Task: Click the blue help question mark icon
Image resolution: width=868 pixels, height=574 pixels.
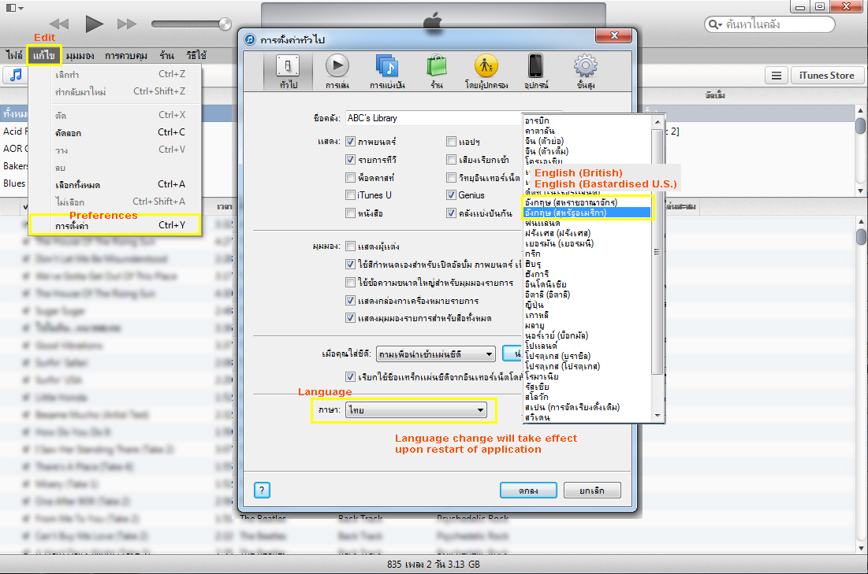Action: 262,490
